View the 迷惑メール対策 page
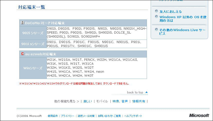 point(86,116)
